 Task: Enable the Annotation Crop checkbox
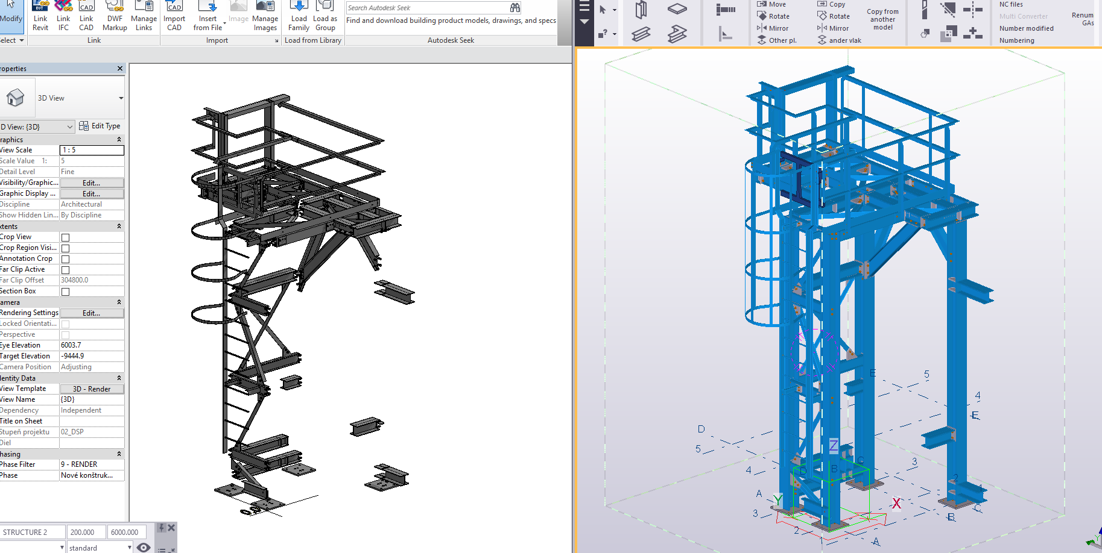pyautogui.click(x=65, y=259)
